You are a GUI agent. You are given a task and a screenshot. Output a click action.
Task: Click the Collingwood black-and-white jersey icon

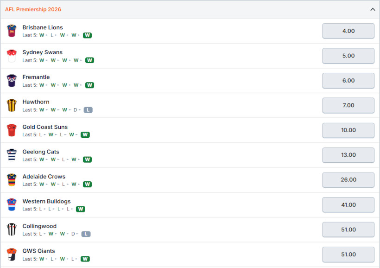point(12,230)
